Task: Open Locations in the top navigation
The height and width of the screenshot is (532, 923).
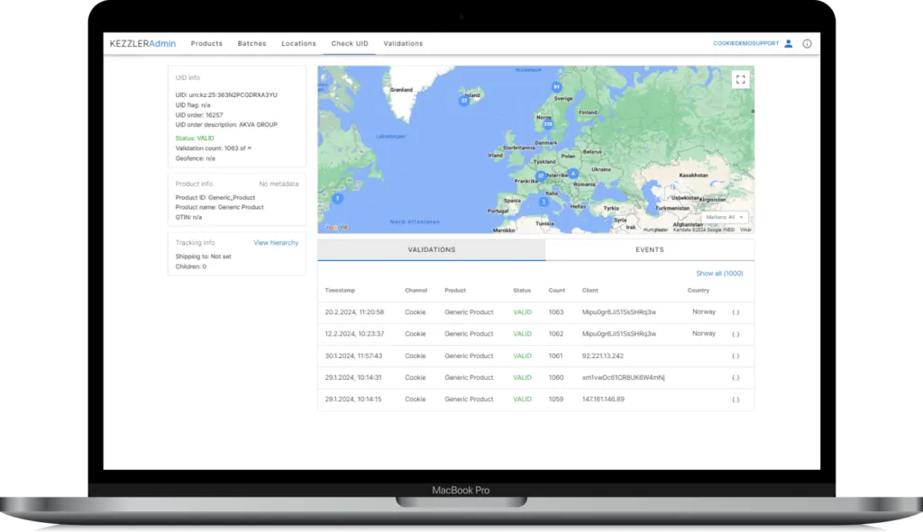Action: pos(298,43)
